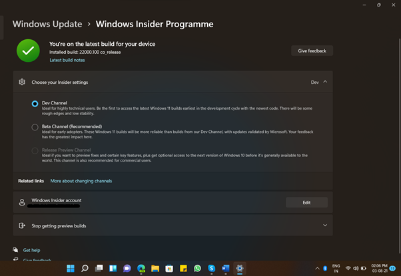Image resolution: width=401 pixels, height=276 pixels.
Task: Open taskbar Search
Action: (85, 268)
